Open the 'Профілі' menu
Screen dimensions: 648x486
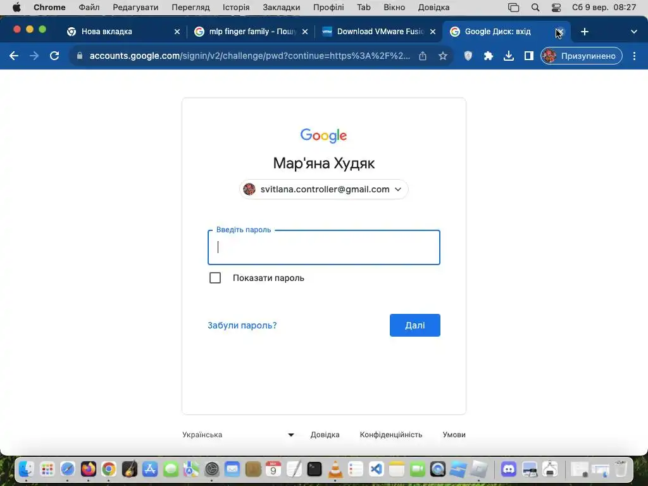[x=328, y=8]
